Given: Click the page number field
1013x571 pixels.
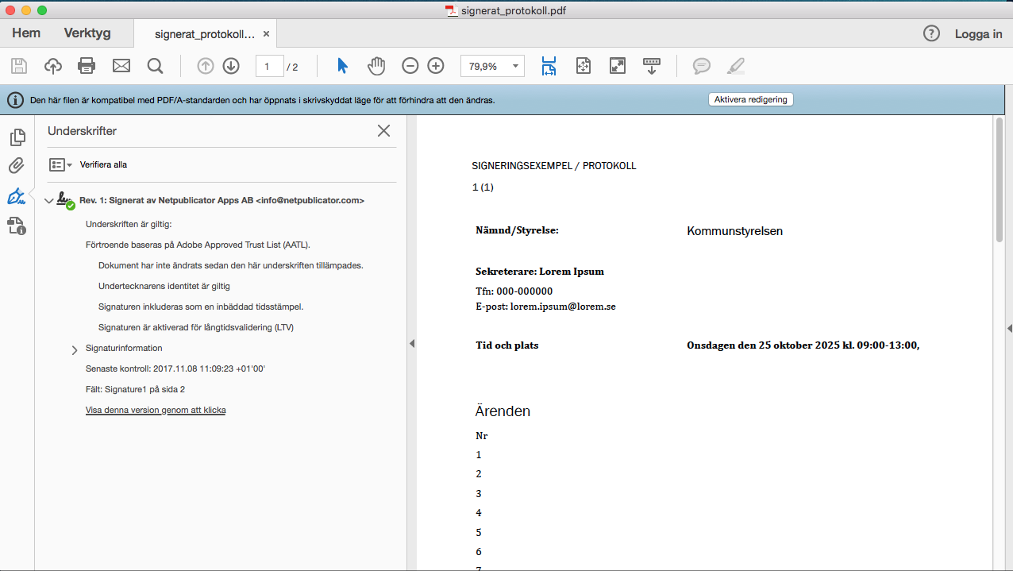Looking at the screenshot, I should tap(269, 67).
